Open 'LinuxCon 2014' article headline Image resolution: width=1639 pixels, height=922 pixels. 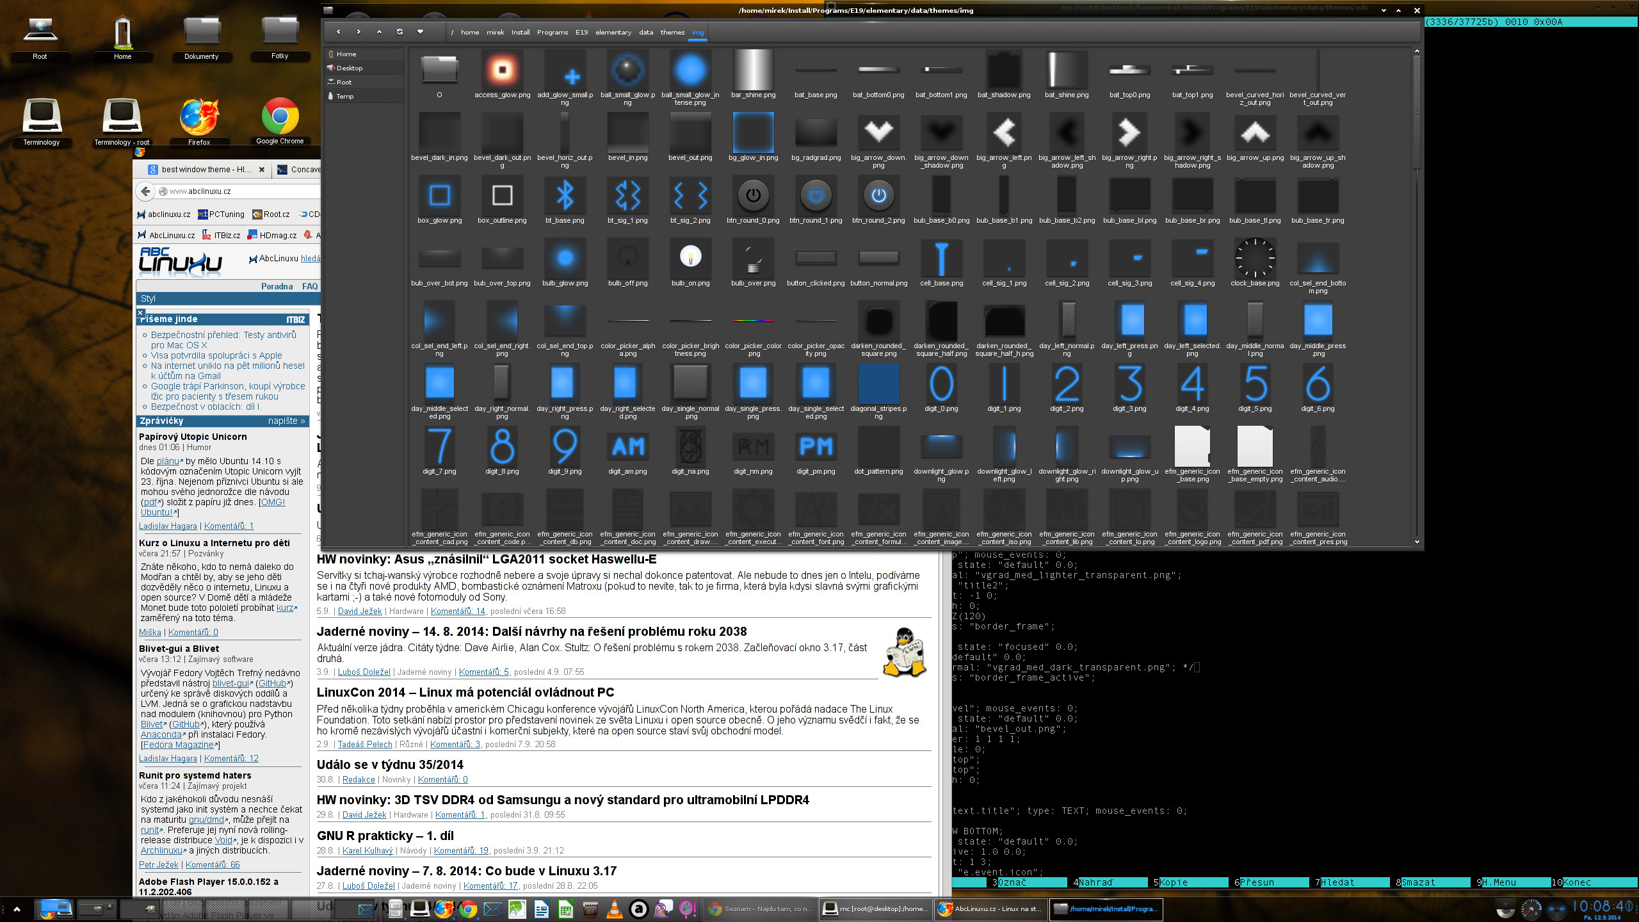465,692
